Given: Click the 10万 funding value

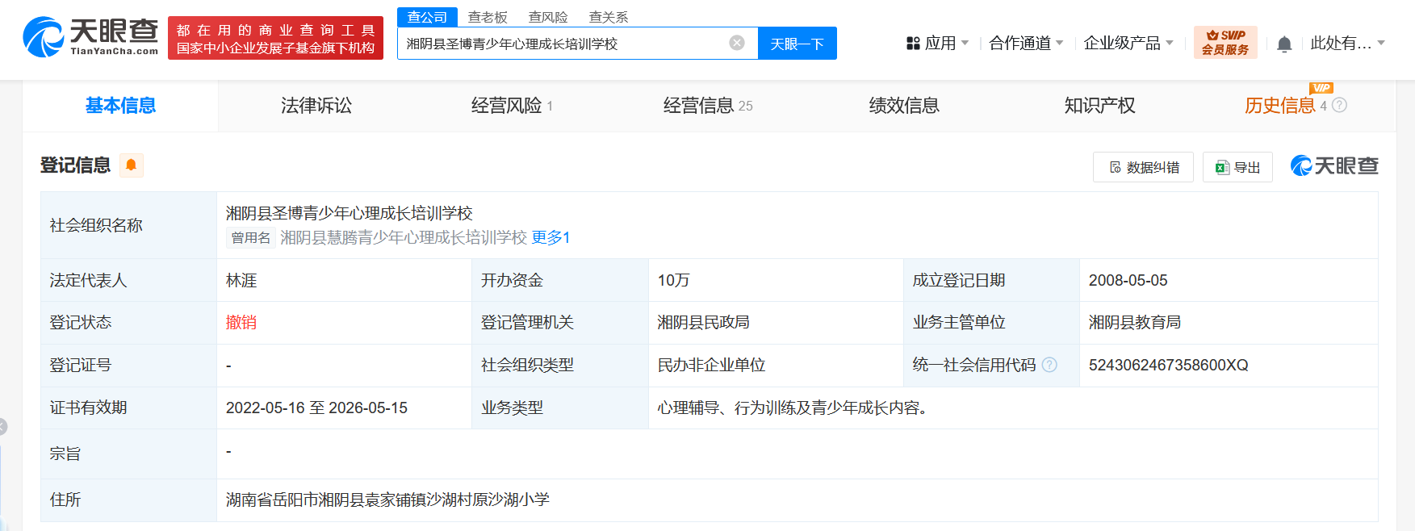Looking at the screenshot, I should pos(673,280).
